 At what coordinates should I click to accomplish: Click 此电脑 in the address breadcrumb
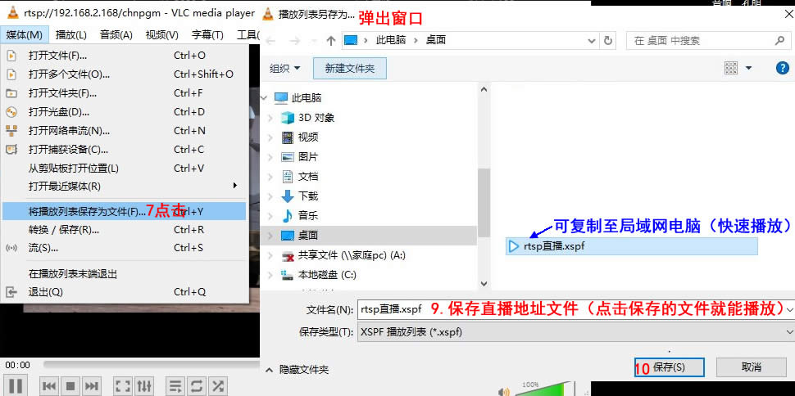tap(390, 41)
